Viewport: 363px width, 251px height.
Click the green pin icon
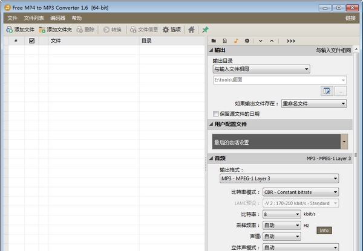click(205, 30)
